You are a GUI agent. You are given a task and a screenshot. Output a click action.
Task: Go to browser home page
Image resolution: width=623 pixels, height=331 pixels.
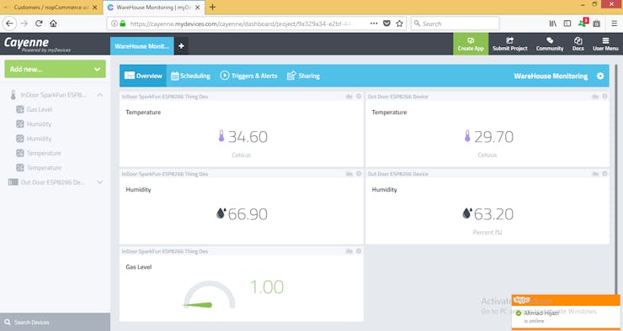[53, 24]
